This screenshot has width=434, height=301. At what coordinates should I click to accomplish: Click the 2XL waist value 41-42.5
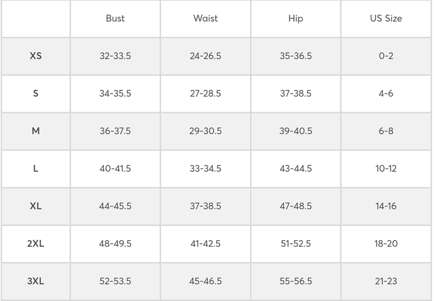click(x=206, y=244)
